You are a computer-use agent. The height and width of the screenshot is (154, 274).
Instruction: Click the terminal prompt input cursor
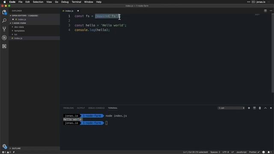click(x=107, y=123)
